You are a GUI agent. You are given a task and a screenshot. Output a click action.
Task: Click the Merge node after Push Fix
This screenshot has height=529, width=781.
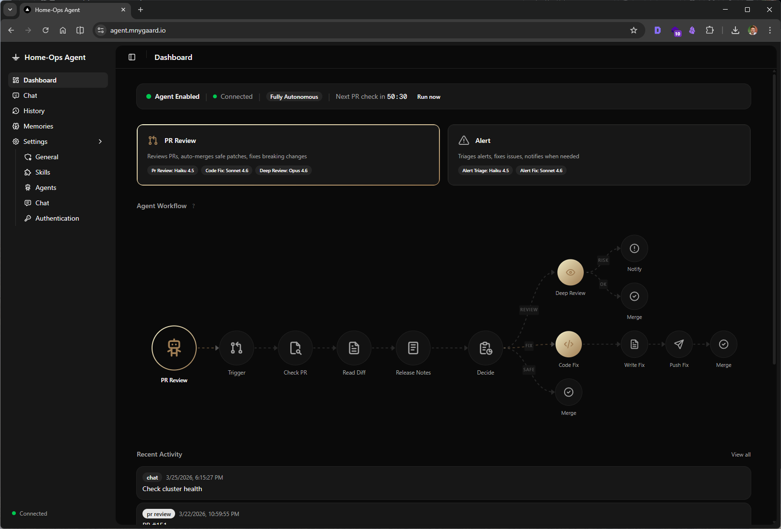point(723,344)
